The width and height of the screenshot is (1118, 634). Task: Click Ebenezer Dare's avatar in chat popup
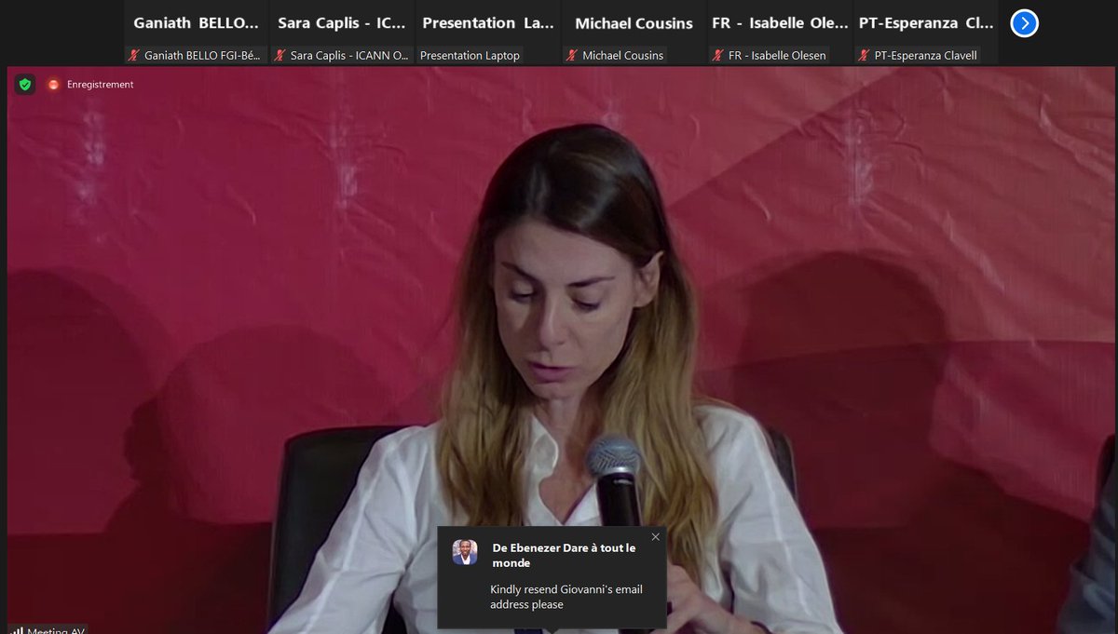pyautogui.click(x=465, y=552)
